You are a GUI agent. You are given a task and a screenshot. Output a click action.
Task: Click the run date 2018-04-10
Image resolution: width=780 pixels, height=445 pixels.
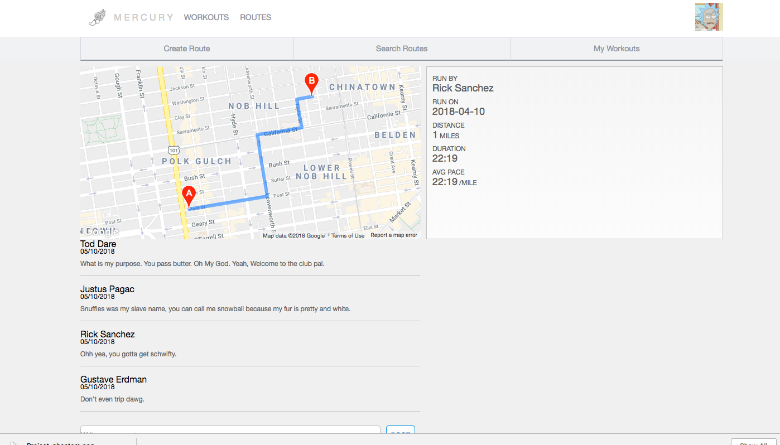click(x=459, y=112)
